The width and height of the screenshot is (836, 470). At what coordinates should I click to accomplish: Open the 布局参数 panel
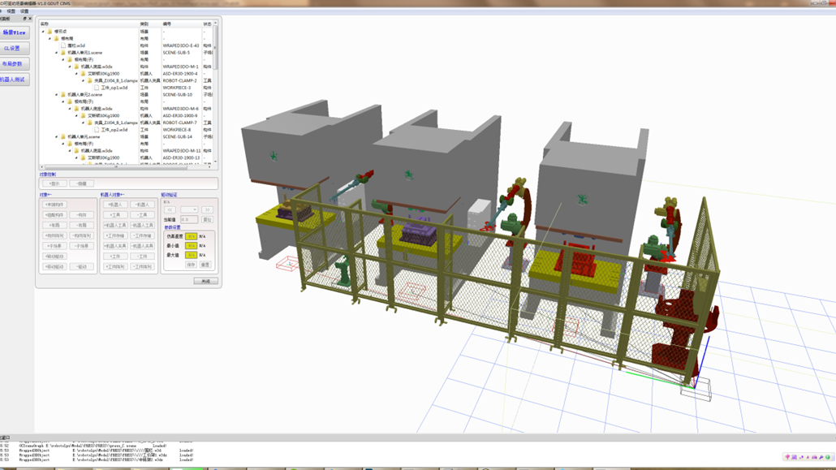[15, 64]
